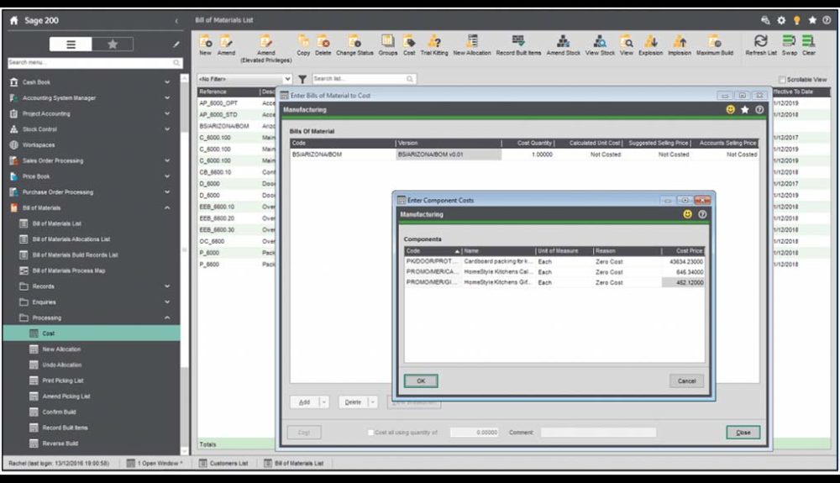The height and width of the screenshot is (483, 840).
Task: Expand Stock Control menu
Action: (x=167, y=129)
